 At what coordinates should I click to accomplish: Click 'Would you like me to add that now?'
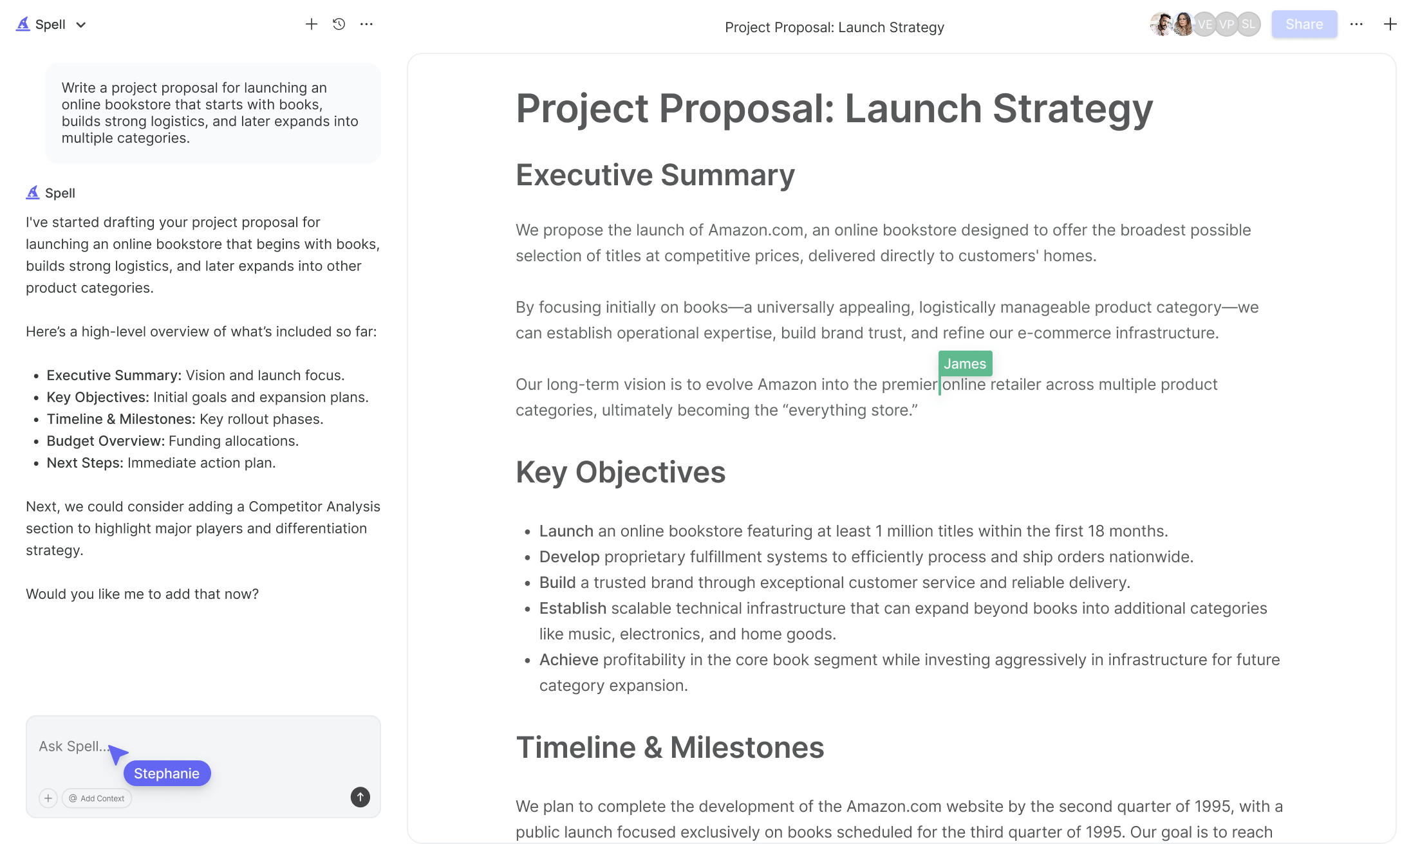[x=142, y=594]
